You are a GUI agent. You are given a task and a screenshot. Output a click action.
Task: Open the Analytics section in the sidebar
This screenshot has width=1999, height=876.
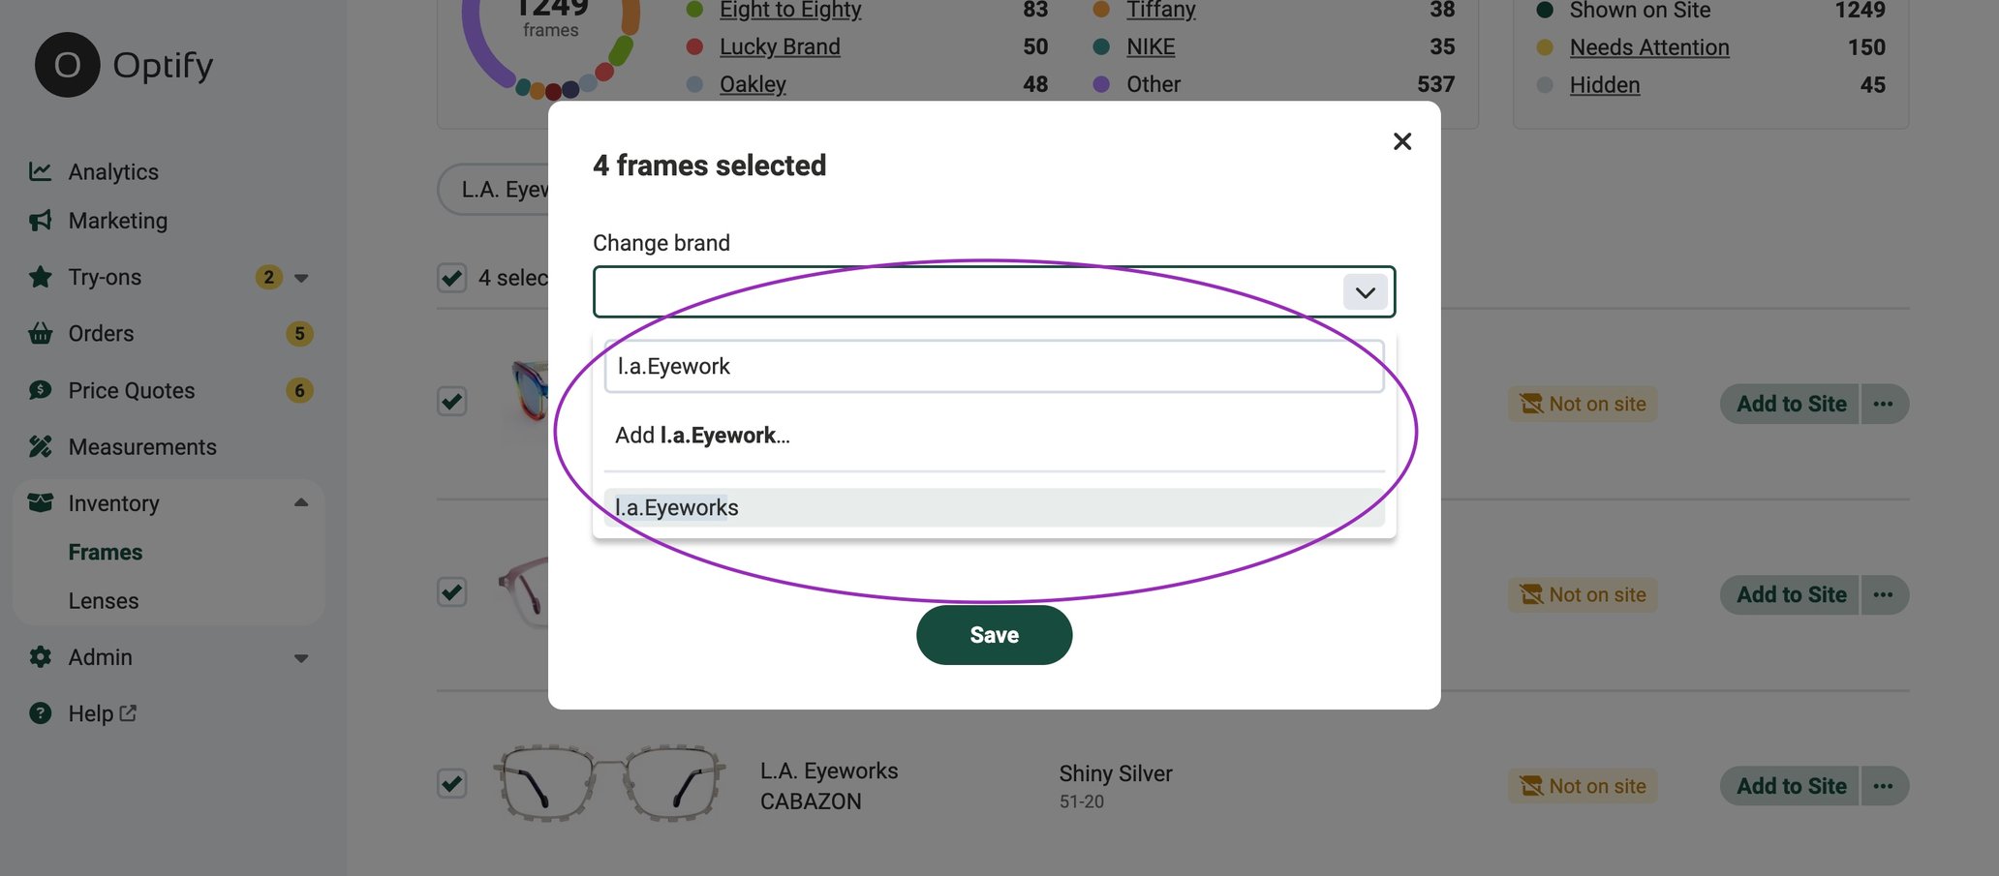tap(41, 170)
